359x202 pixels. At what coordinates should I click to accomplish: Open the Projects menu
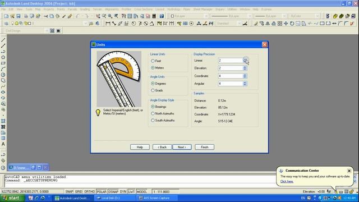pos(49,10)
